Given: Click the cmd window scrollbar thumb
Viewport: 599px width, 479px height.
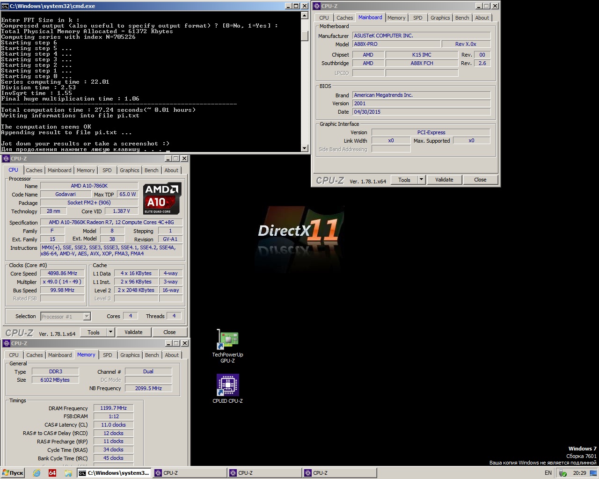Looking at the screenshot, I should point(305,36).
